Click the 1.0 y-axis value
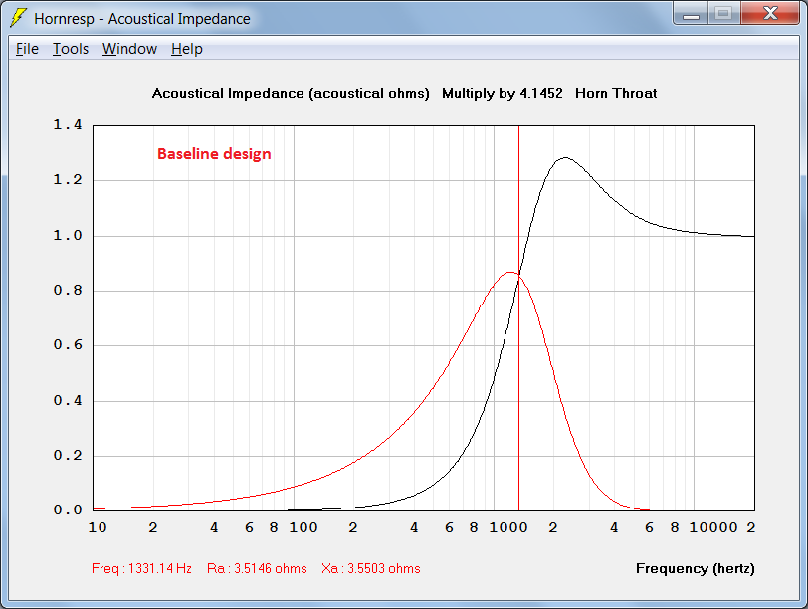808x609 pixels. (68, 236)
